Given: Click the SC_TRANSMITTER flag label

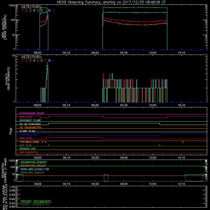Looking at the screenshot, I should pyautogui.click(x=30, y=128).
